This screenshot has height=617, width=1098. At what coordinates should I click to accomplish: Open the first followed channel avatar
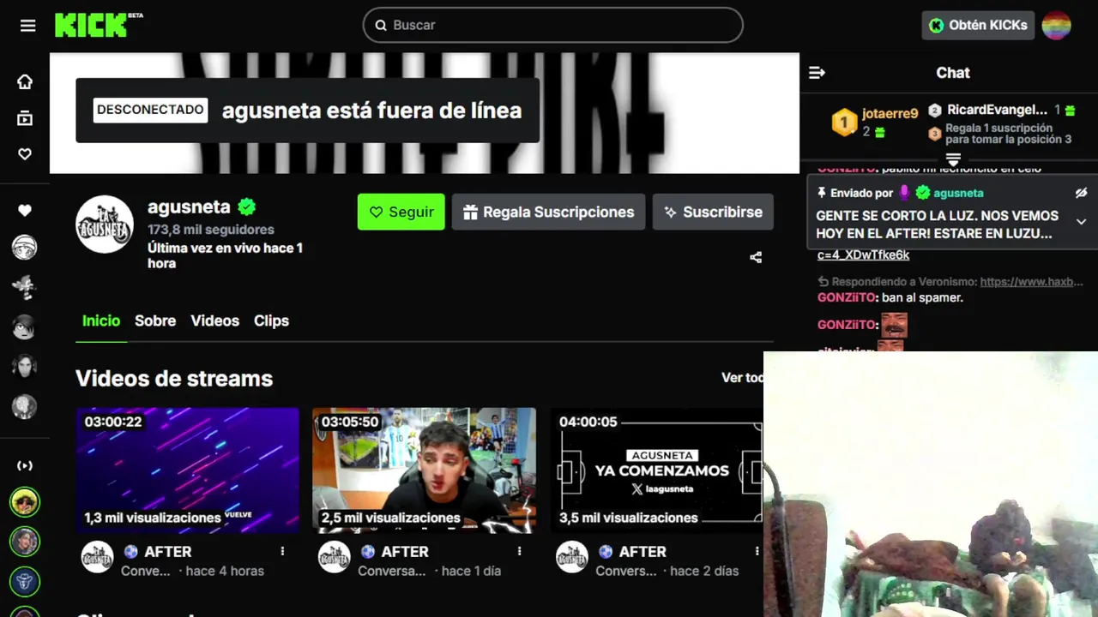click(25, 248)
